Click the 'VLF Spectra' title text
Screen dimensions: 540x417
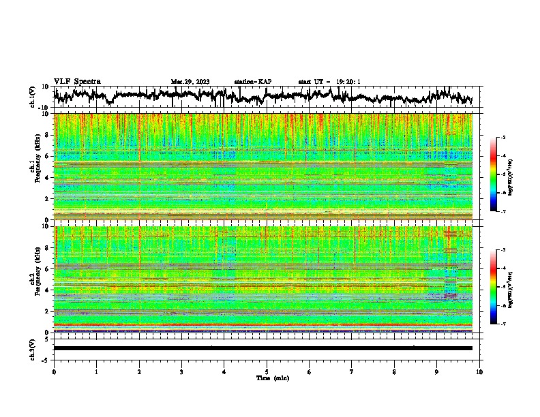point(77,82)
